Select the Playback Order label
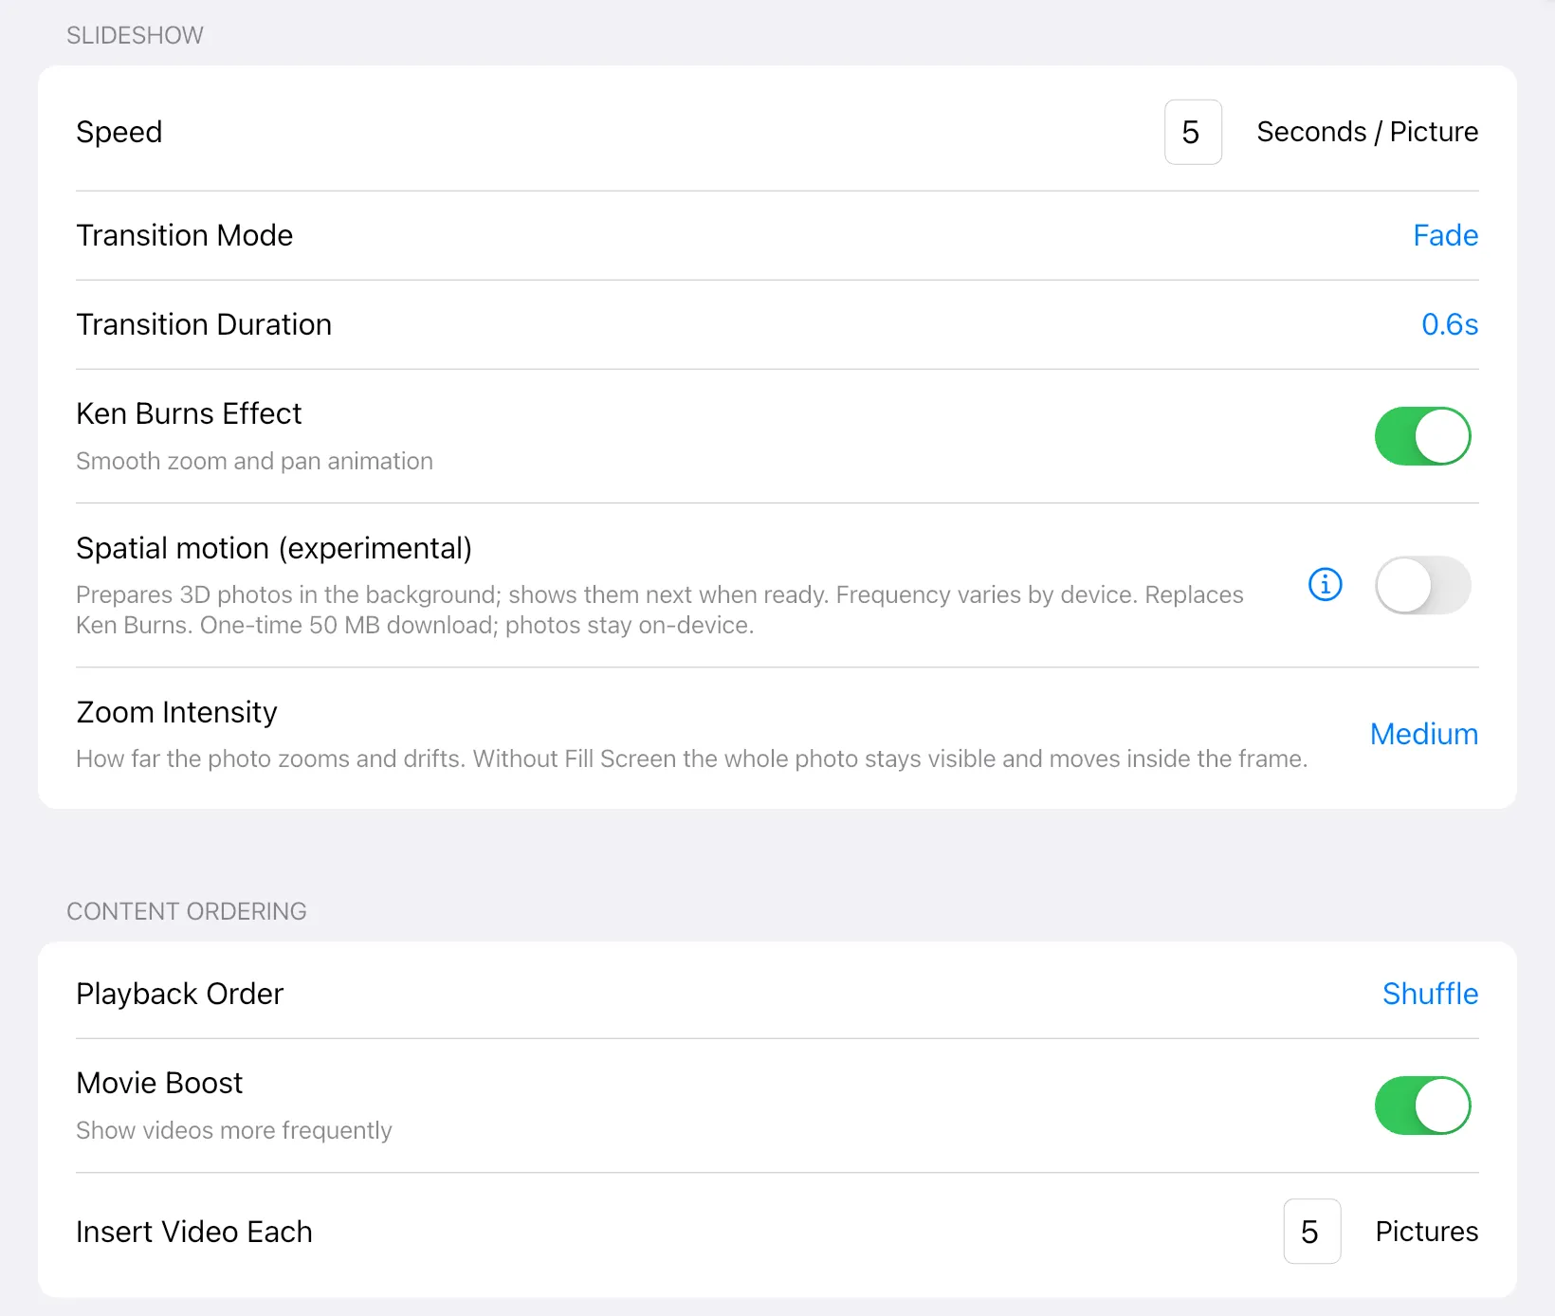Image resolution: width=1555 pixels, height=1316 pixels. click(180, 994)
